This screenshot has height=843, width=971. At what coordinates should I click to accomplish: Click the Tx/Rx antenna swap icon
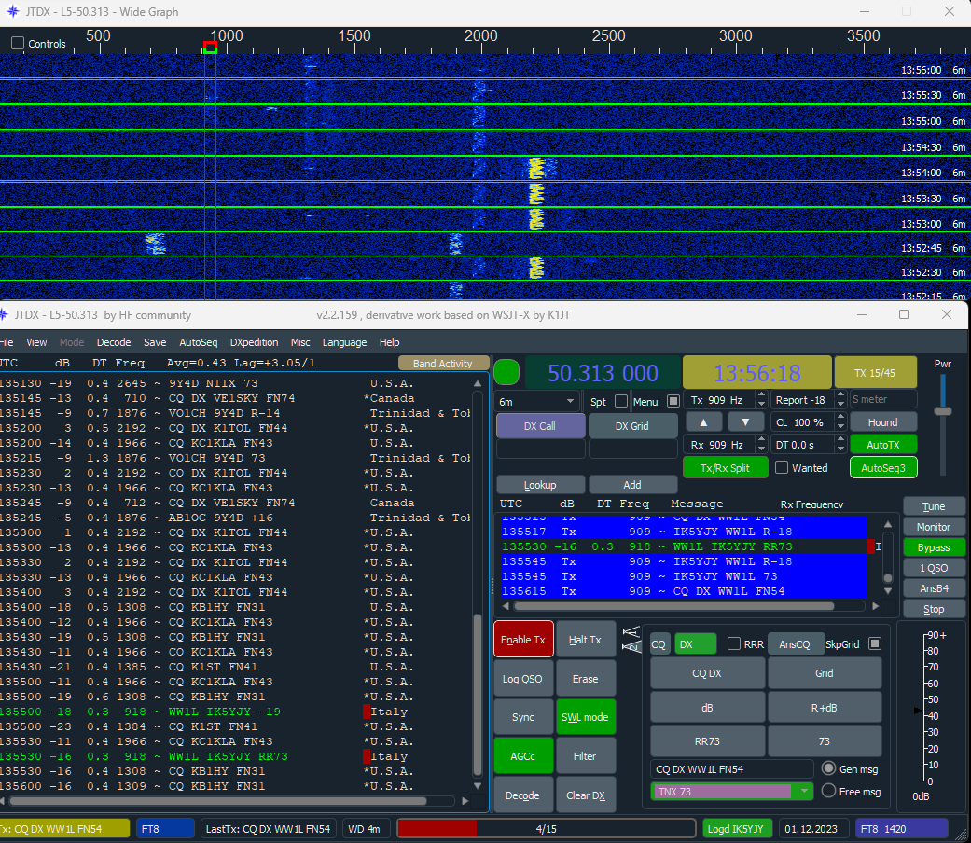pos(631,640)
